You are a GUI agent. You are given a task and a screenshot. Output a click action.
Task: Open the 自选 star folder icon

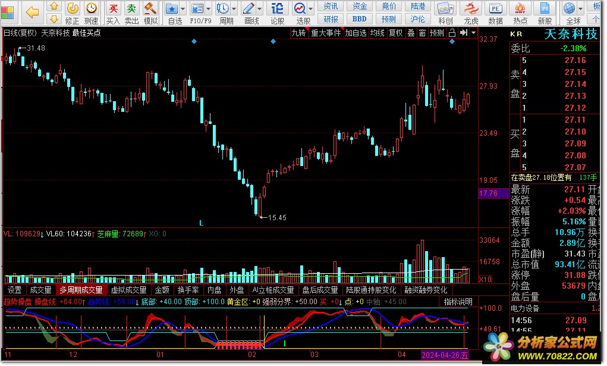click(171, 8)
